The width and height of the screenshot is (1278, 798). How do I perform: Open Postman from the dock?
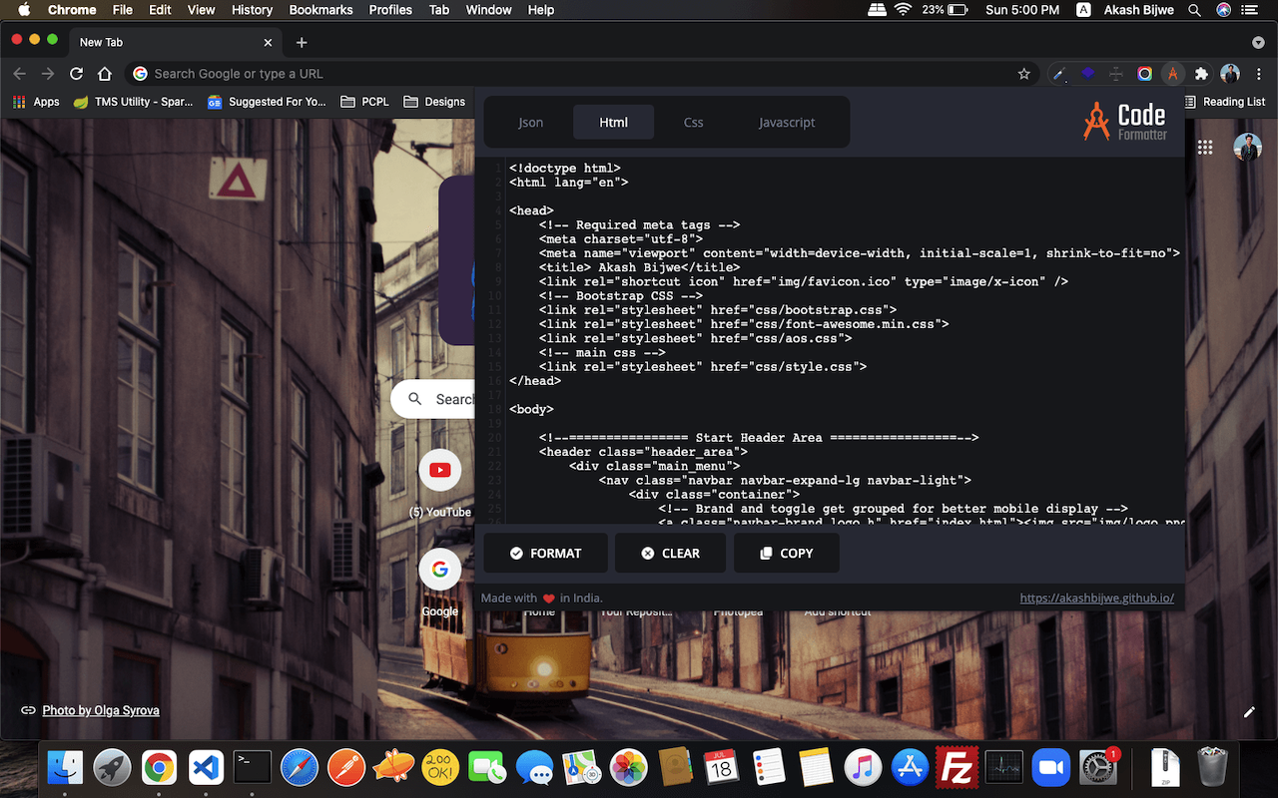[346, 767]
